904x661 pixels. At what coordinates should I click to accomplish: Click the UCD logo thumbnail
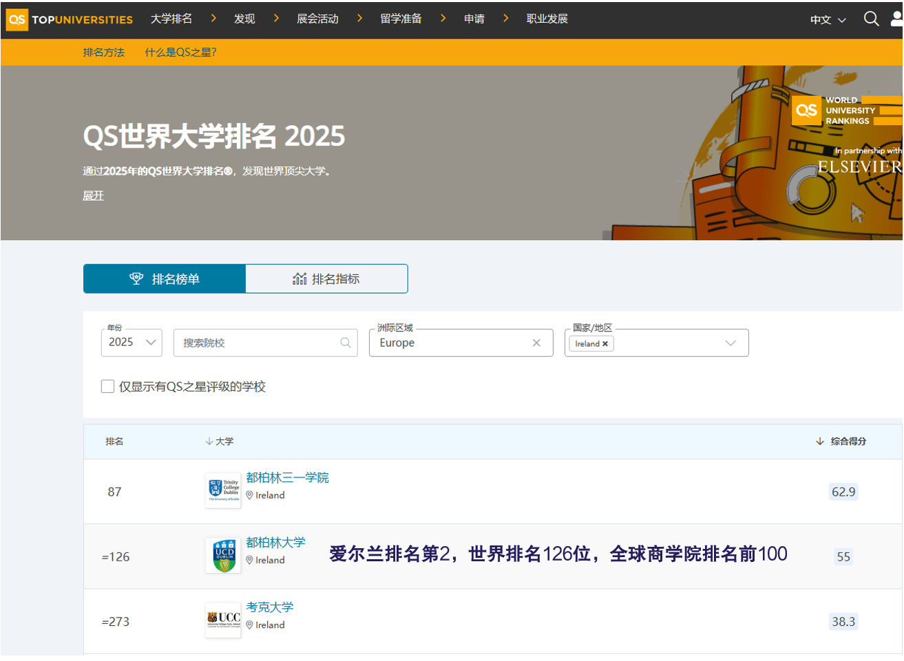(223, 556)
